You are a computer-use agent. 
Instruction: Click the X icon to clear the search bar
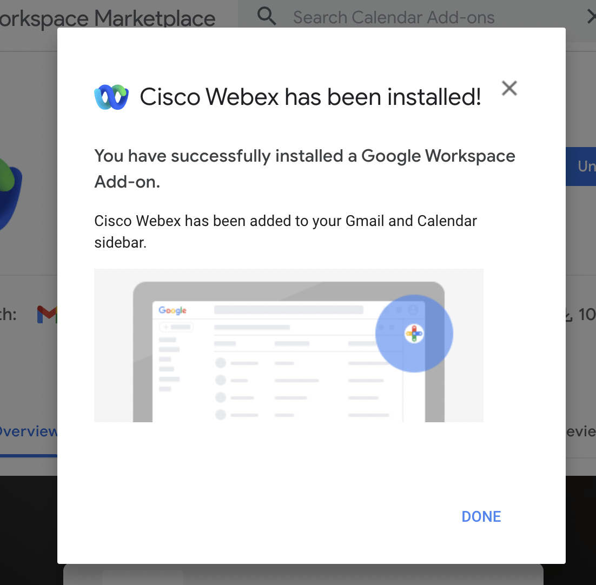point(592,16)
